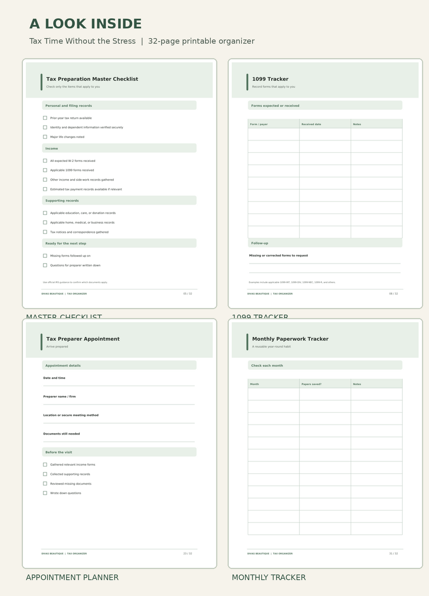Click the 'Ready for the next step' header
The height and width of the screenshot is (596, 429).
[x=119, y=243]
